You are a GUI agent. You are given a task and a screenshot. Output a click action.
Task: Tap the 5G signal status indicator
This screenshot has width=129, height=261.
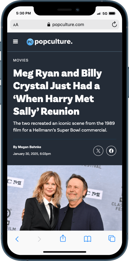(x=105, y=14)
